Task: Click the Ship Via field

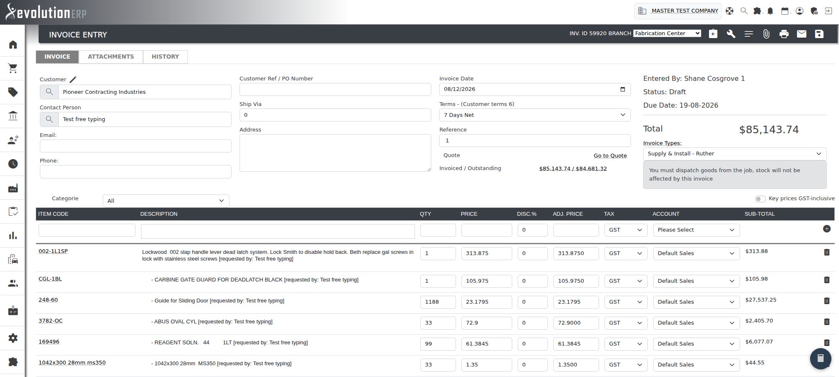Action: pos(335,115)
